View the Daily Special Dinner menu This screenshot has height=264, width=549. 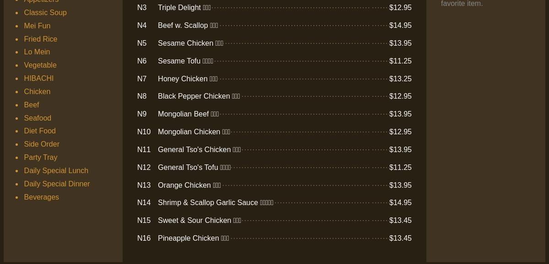click(57, 184)
